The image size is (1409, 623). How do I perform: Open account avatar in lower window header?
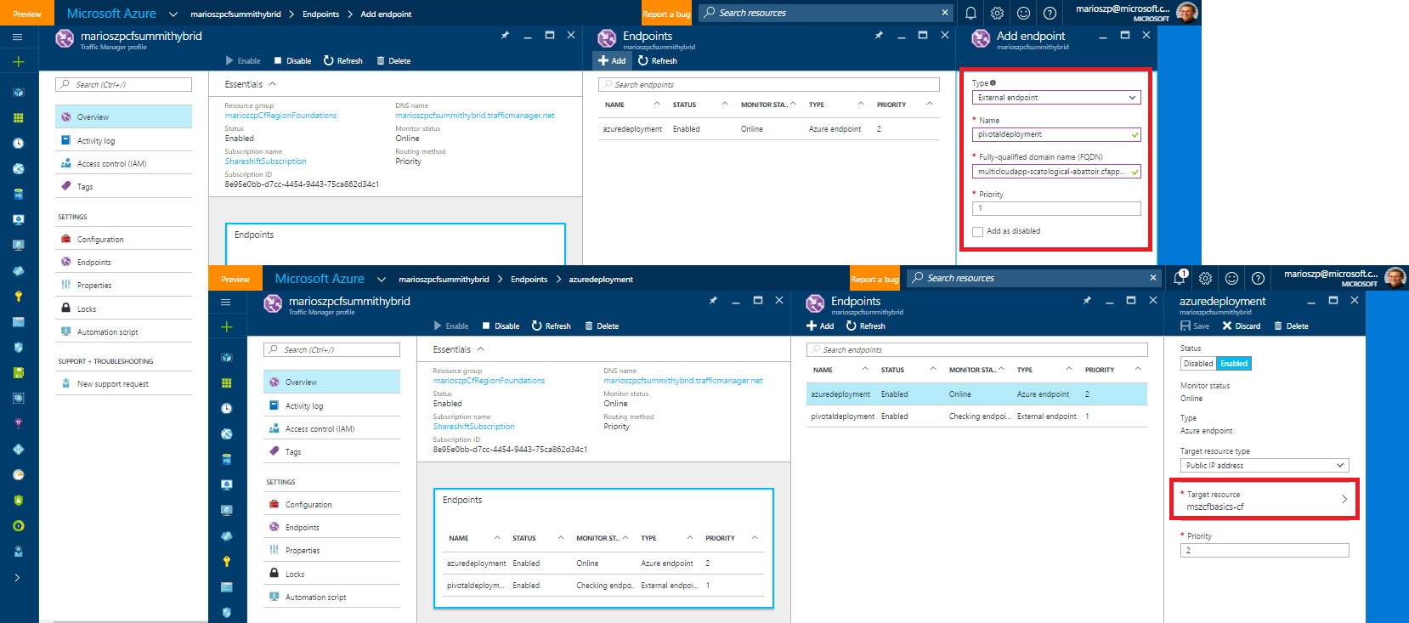pyautogui.click(x=1395, y=278)
